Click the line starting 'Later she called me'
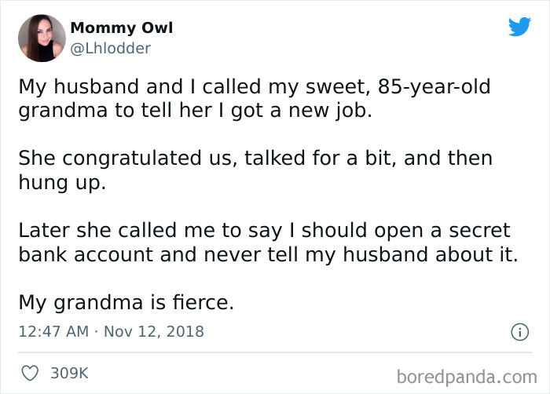This screenshot has width=550, height=394. (264, 231)
